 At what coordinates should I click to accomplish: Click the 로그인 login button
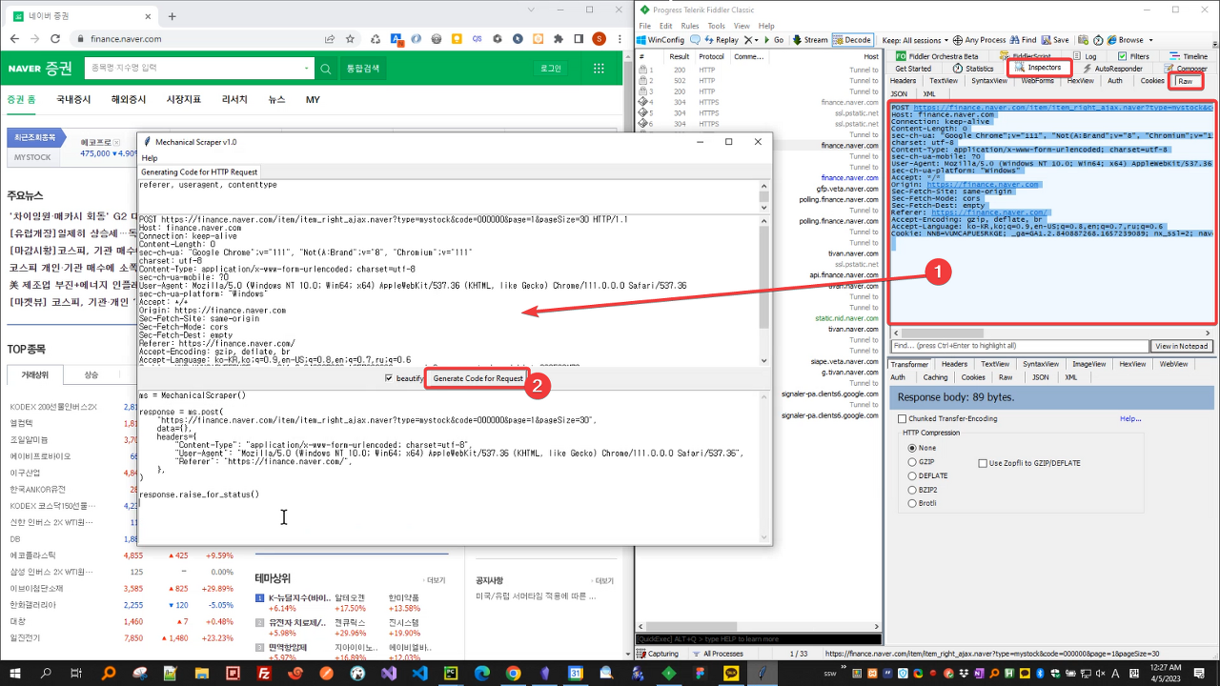551,69
